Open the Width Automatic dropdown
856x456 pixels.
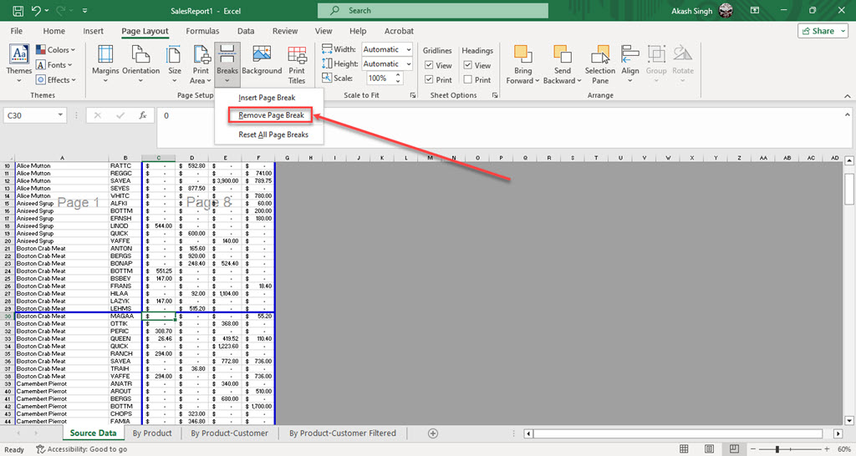408,49
